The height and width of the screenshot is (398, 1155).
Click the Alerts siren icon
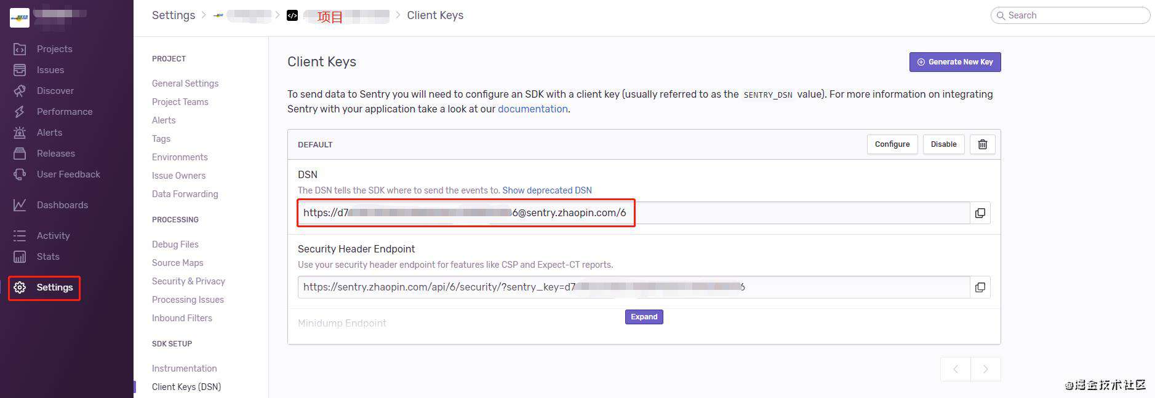coord(20,133)
